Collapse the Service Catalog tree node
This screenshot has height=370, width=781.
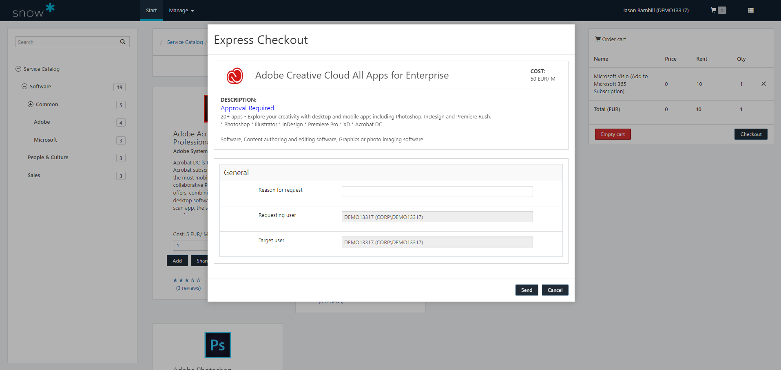(18, 69)
